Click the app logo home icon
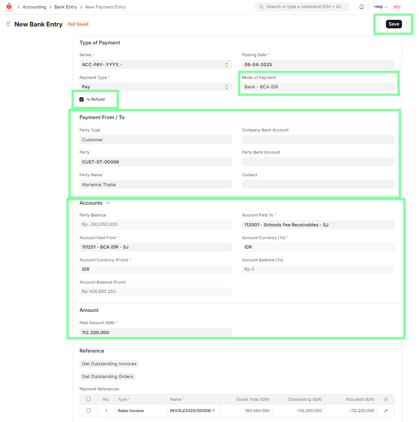 pyautogui.click(x=9, y=7)
